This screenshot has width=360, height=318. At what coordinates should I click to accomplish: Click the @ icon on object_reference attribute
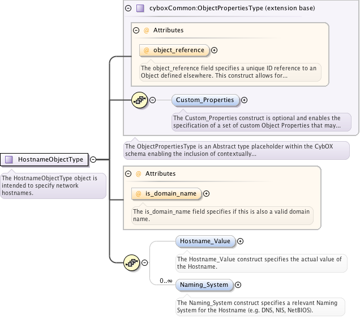pos(147,50)
